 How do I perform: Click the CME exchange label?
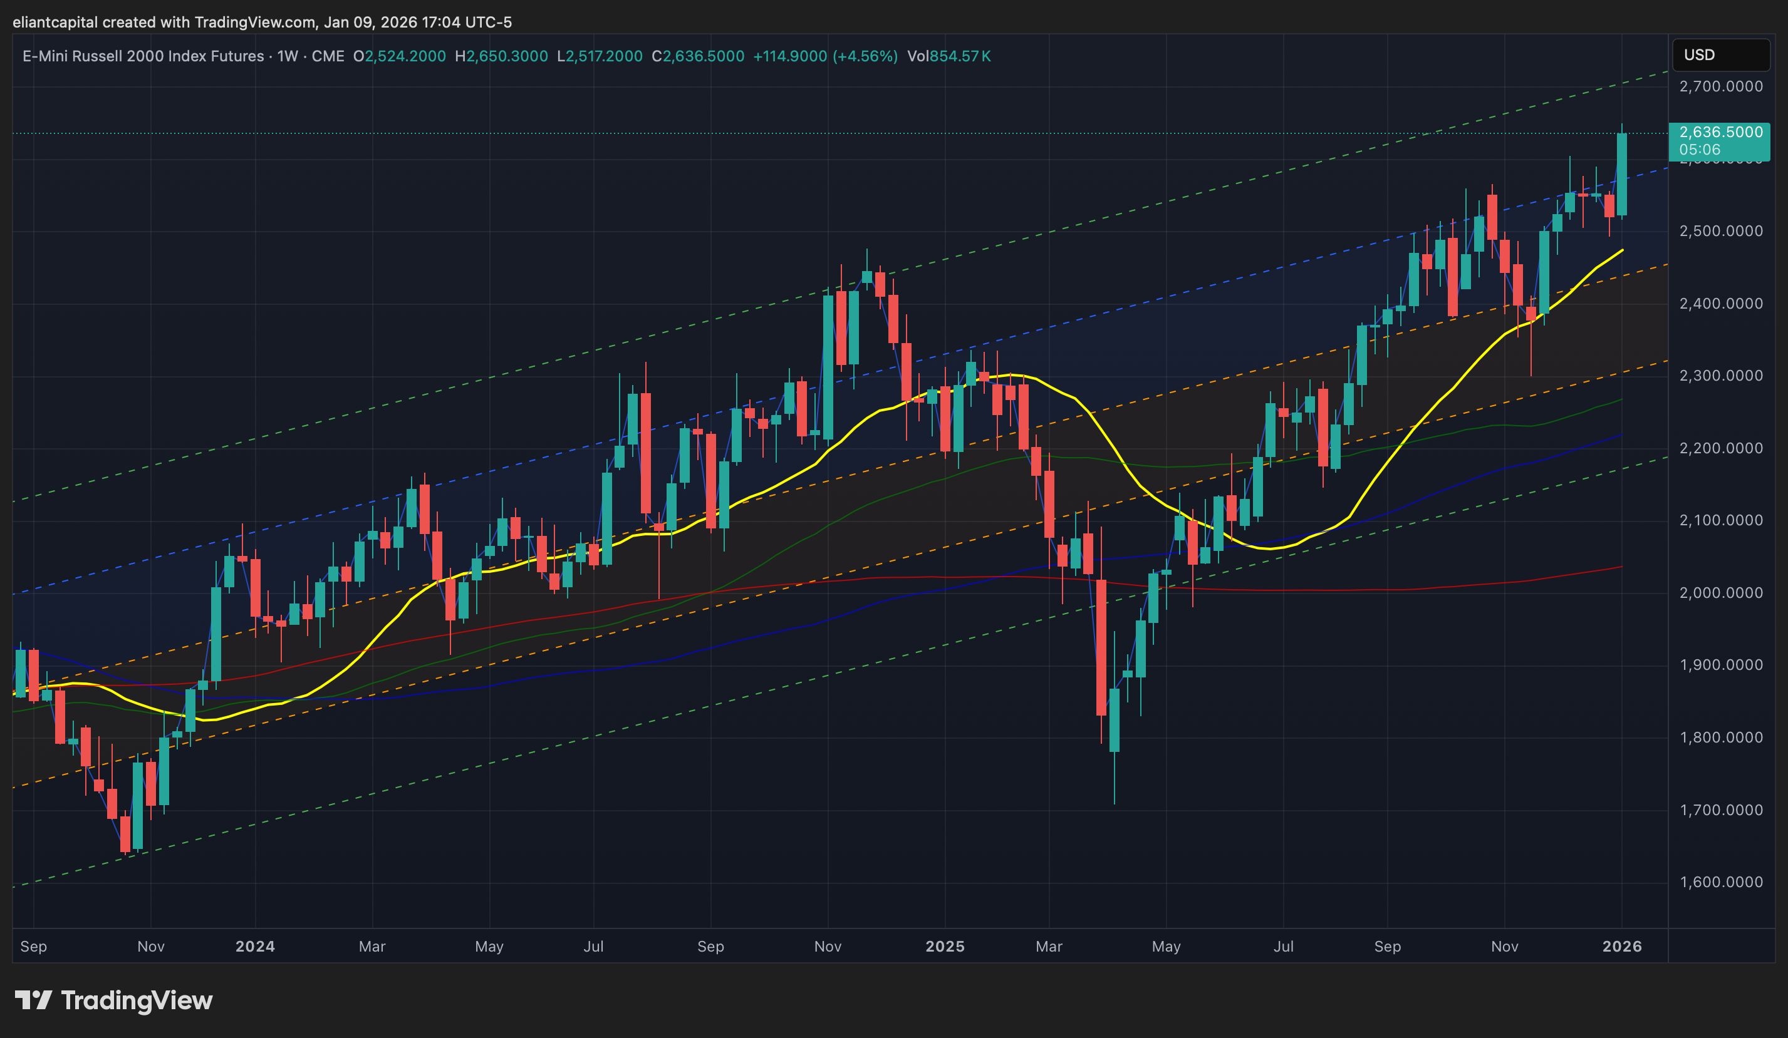328,56
